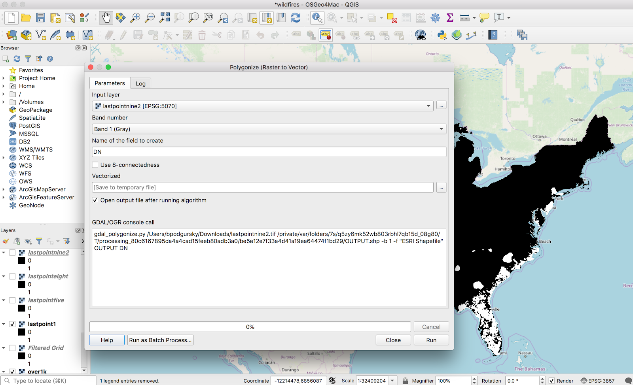Open the Processing Toolbox gear icon

point(435,18)
